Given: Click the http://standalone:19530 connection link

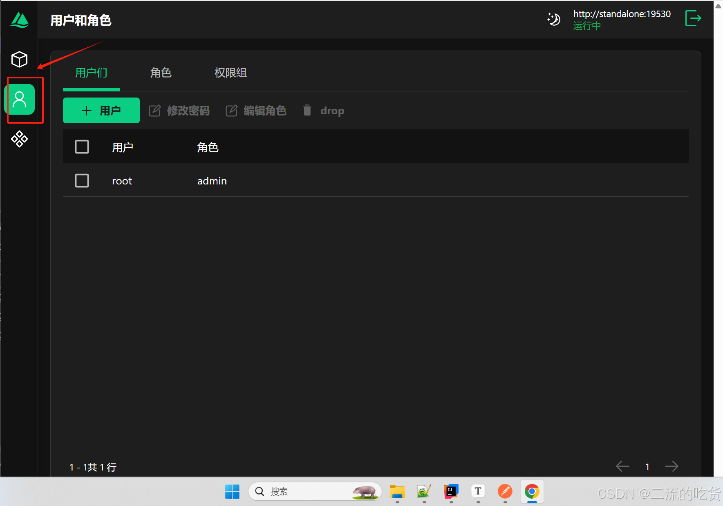Looking at the screenshot, I should [x=622, y=13].
